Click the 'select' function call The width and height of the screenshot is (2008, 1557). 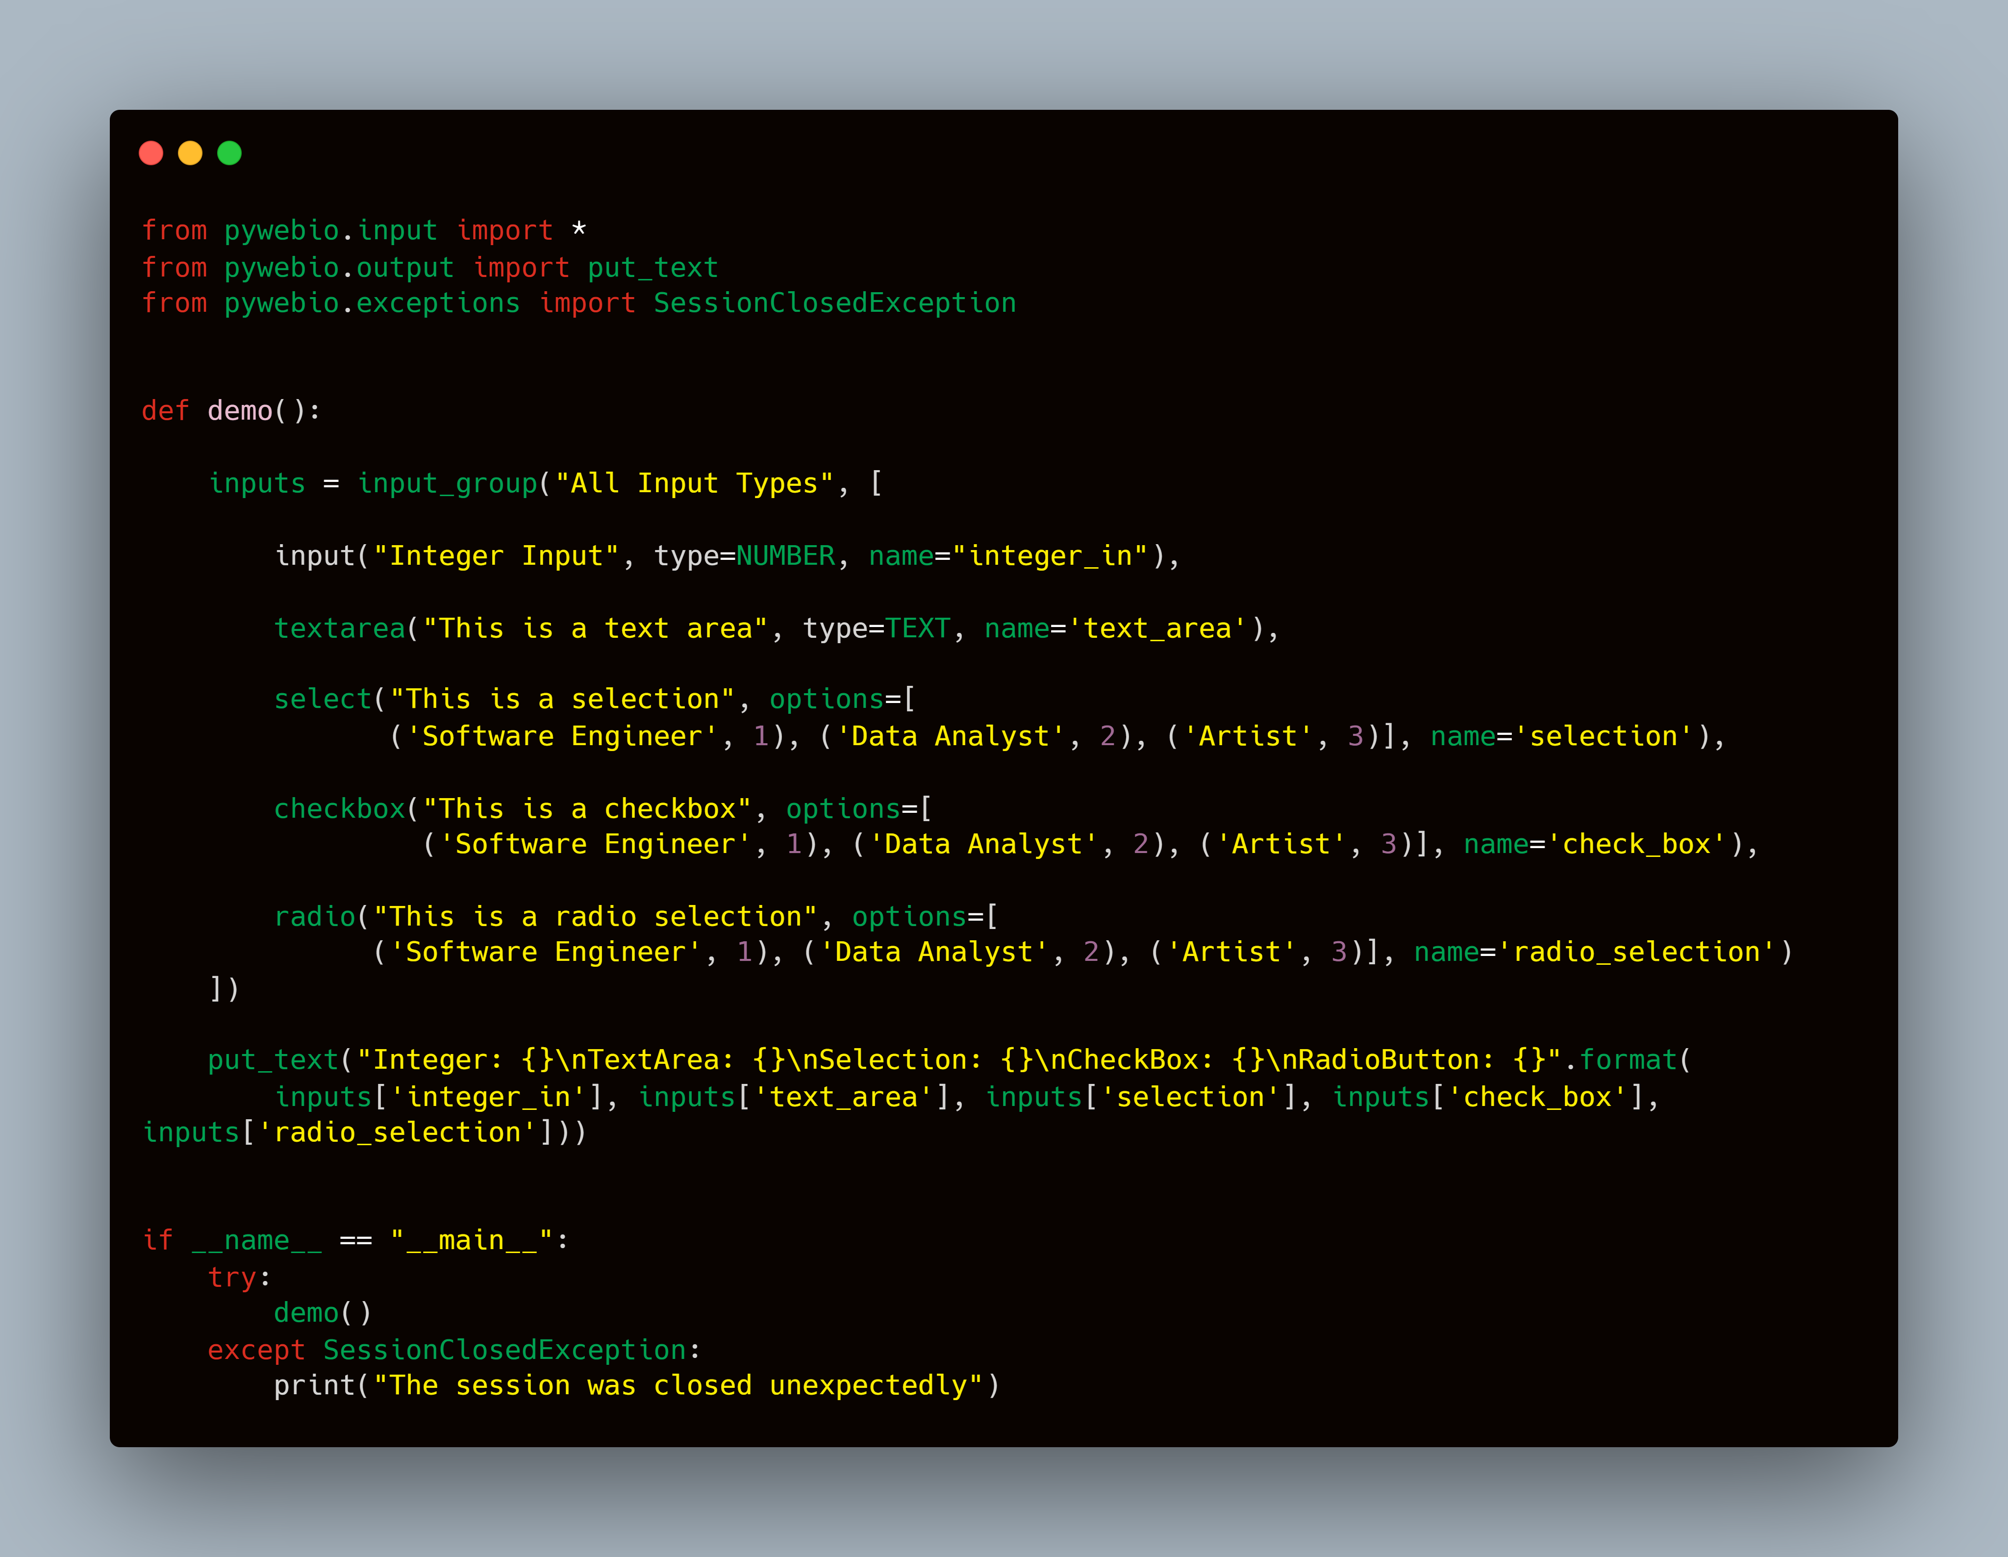coord(323,699)
